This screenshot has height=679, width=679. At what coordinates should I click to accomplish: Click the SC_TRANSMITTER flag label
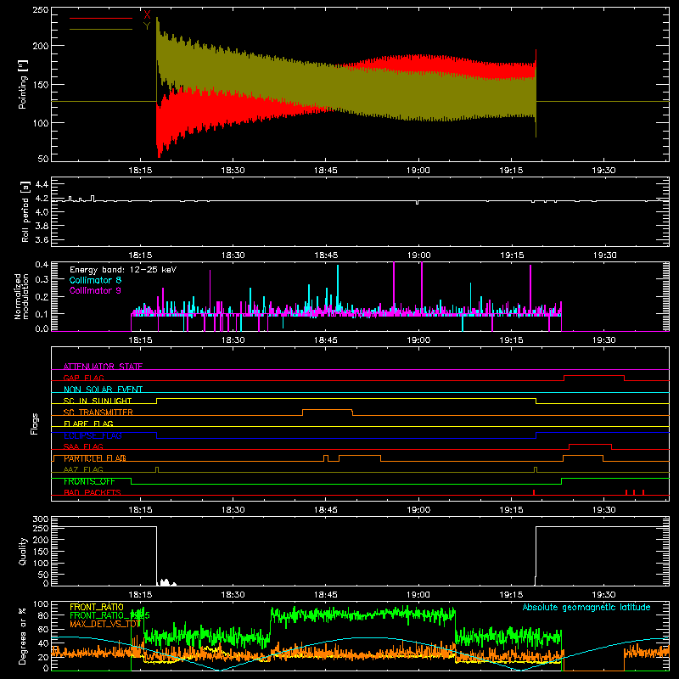[x=98, y=412]
